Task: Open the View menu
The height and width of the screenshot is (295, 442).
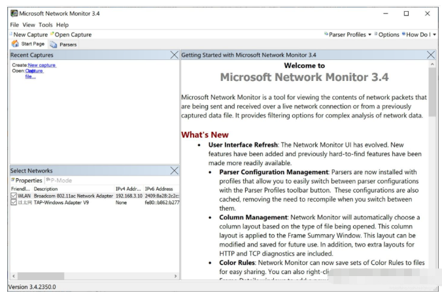Action: (x=29, y=25)
